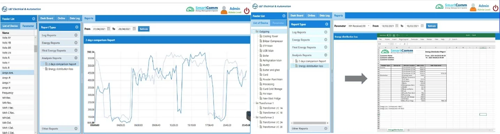Screen dimensions: 500x134
Task: Click SmartComm logo in comparison report window
Action: click(202, 9)
